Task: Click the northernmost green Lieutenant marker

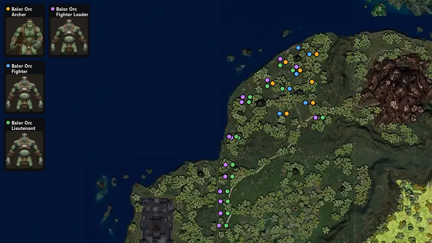Action: pos(280,65)
